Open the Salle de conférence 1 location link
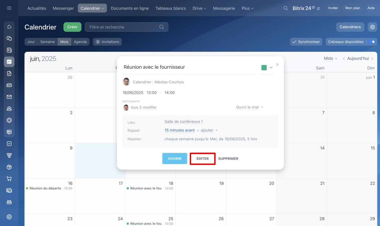The image size is (380, 226). (x=183, y=122)
